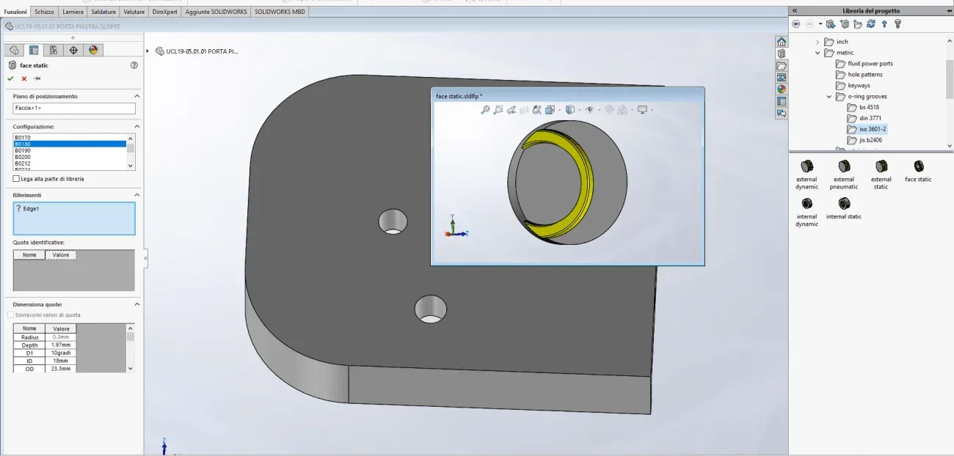
Task: Toggle 'Sovrascrivi valori di quota' checkbox
Action: pos(10,315)
